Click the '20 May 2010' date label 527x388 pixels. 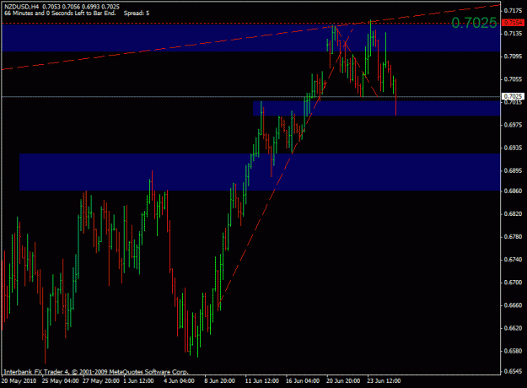pyautogui.click(x=19, y=381)
